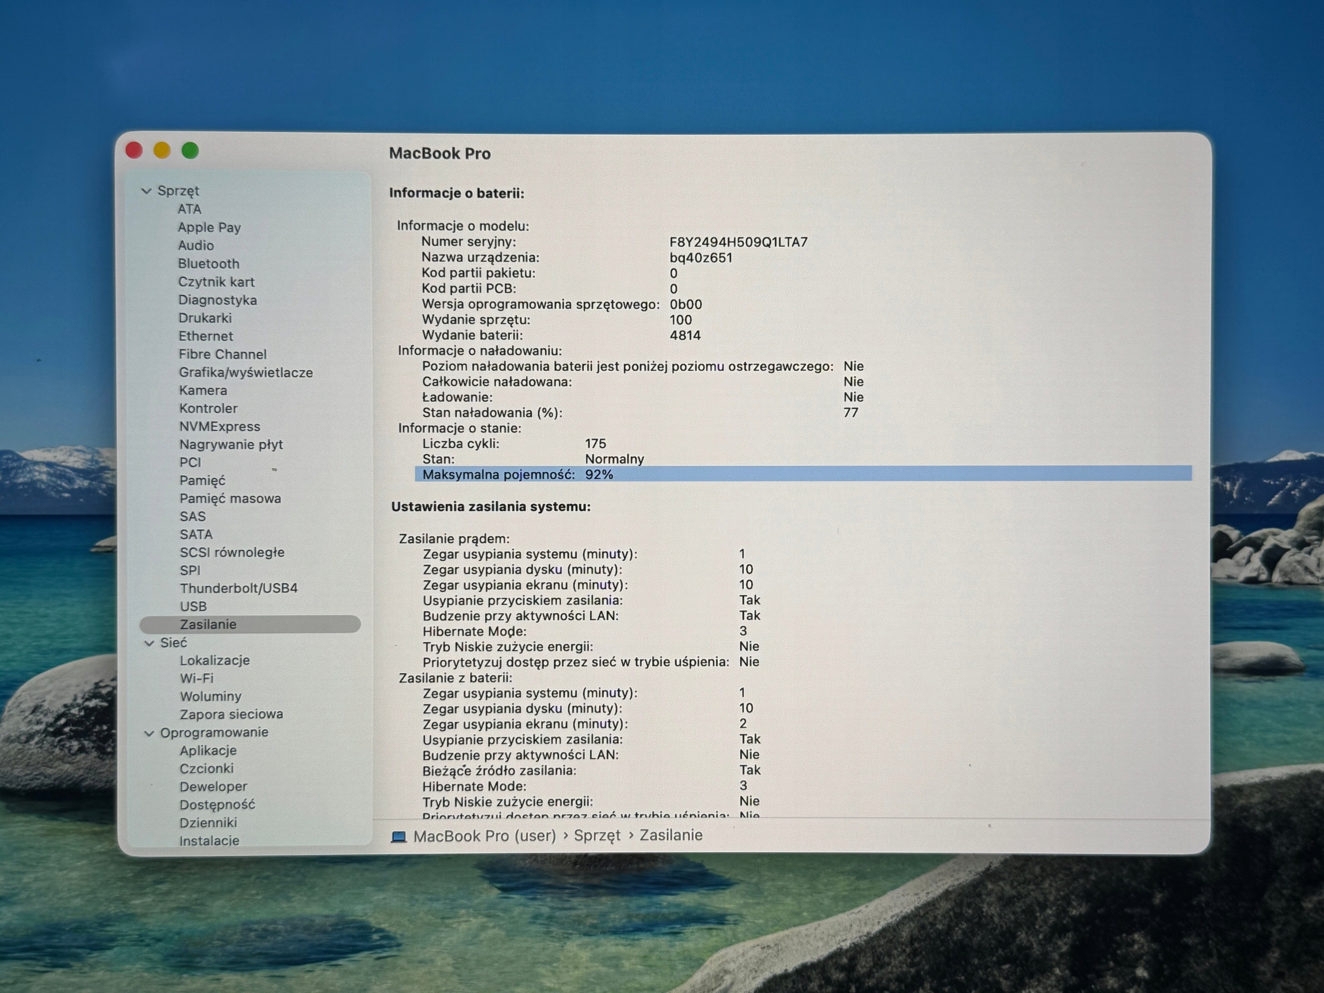Click the green fullscreen window button
Viewport: 1324px width, 993px height.
pos(190,150)
